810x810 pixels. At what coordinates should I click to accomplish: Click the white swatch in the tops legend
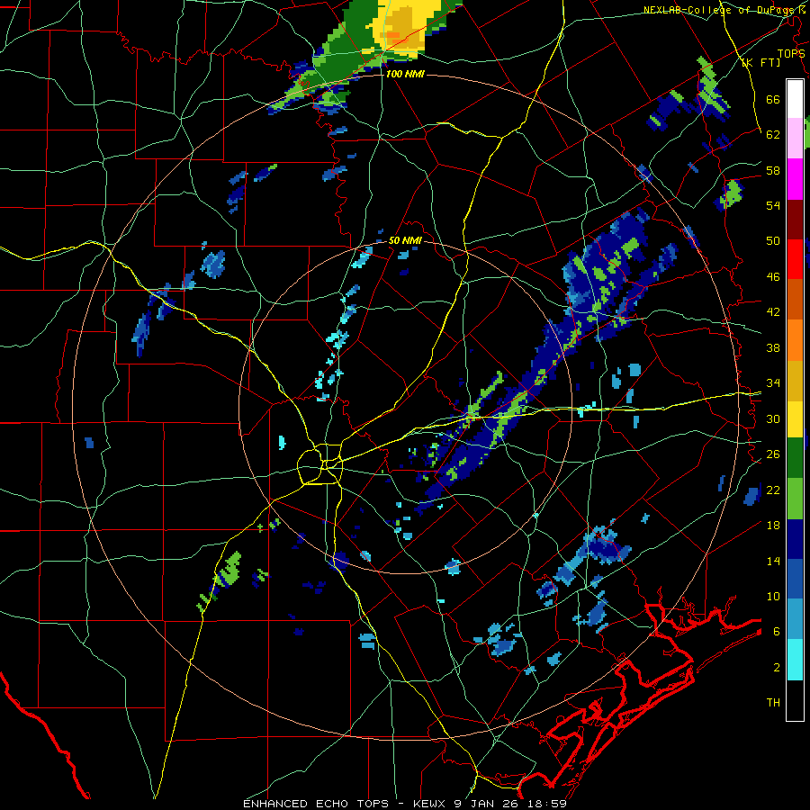[x=795, y=99]
